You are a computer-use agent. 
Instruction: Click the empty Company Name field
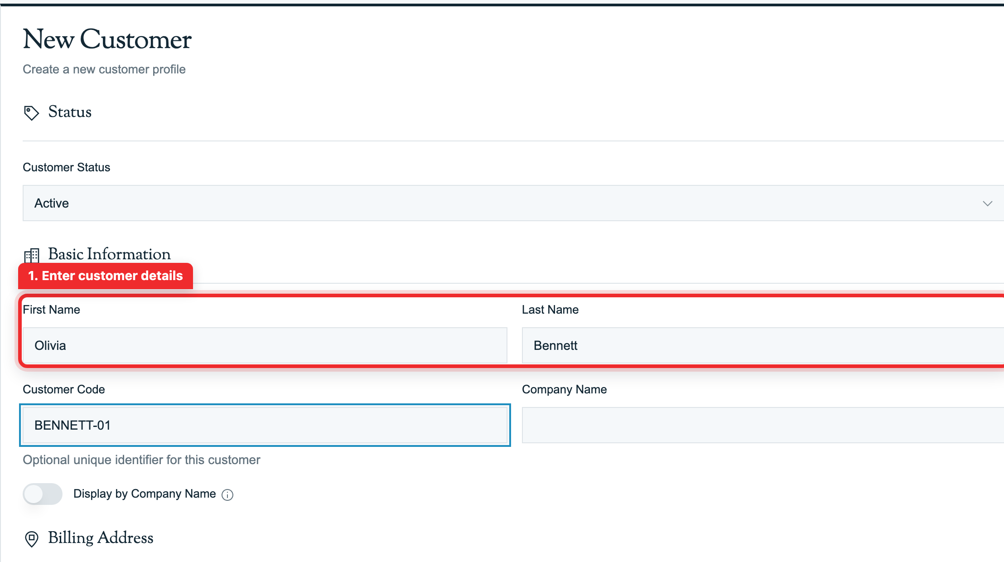(x=763, y=425)
